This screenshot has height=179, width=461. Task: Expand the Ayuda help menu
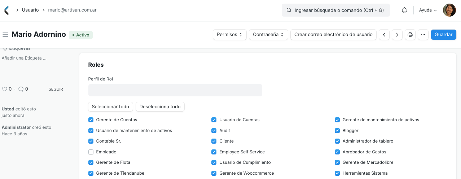428,10
